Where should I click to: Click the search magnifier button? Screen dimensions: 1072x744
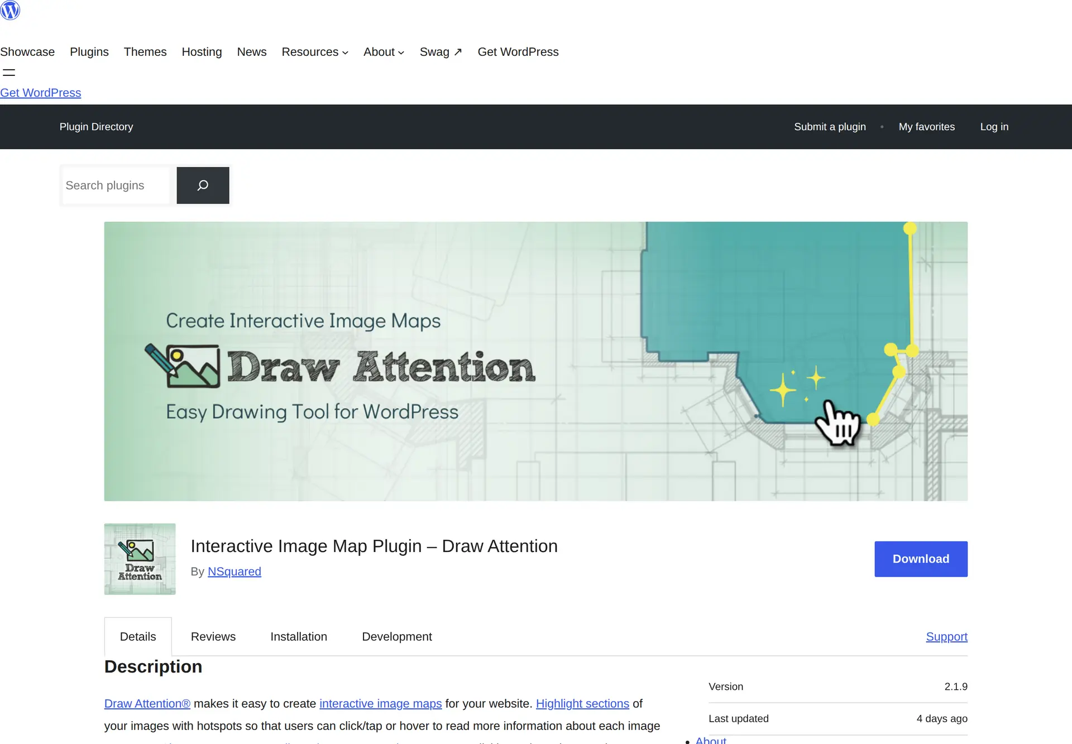point(203,185)
